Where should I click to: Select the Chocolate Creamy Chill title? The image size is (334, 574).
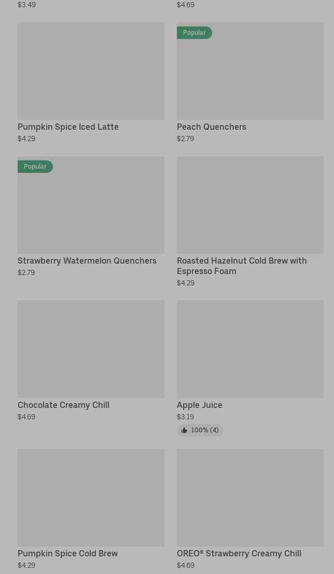pos(63,405)
